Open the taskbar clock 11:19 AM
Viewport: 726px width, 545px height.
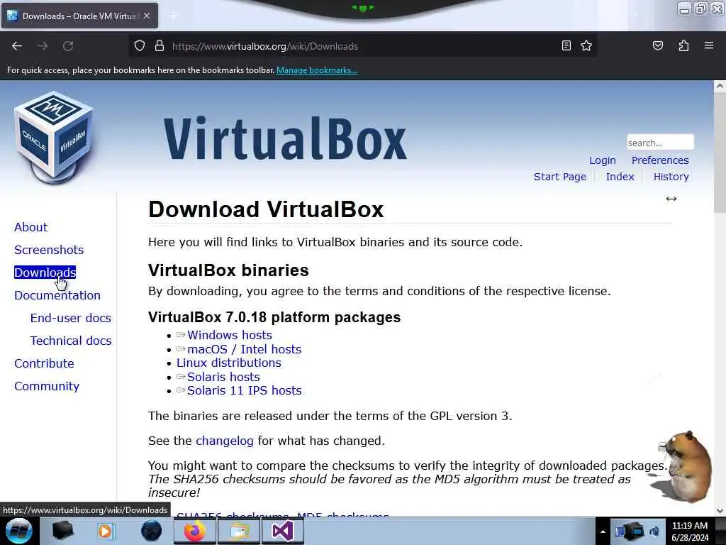coord(690,532)
